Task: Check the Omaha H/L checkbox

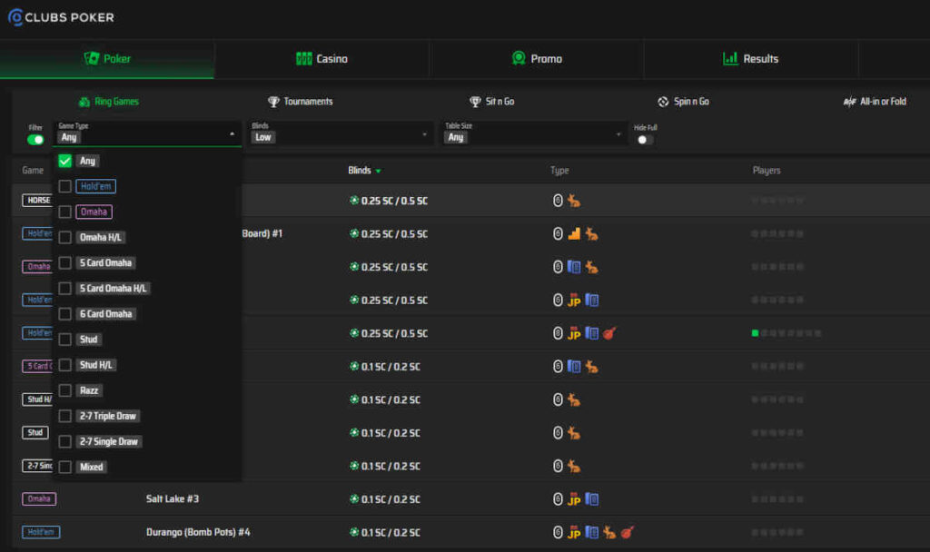Action: 64,237
